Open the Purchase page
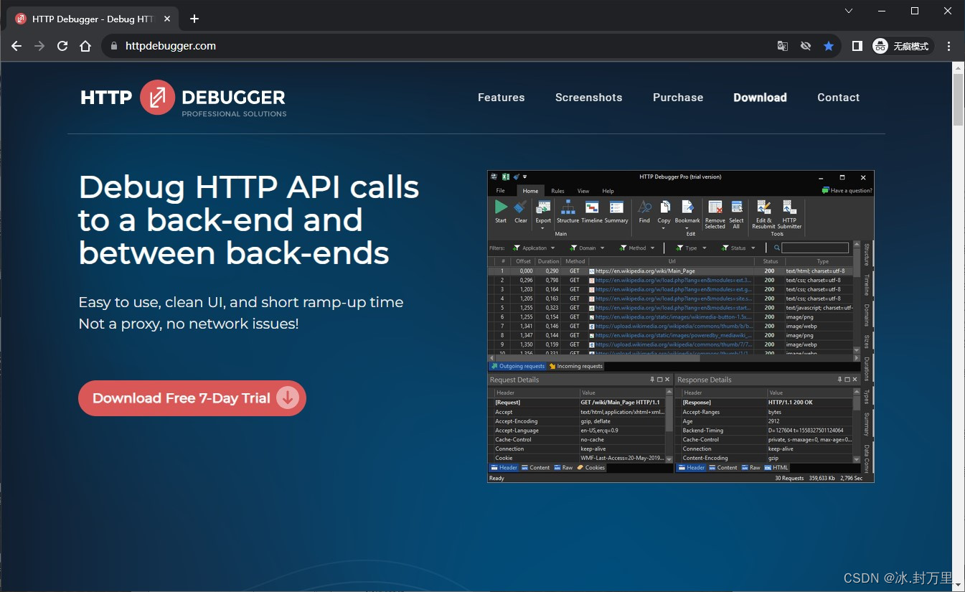This screenshot has width=965, height=592. click(678, 98)
